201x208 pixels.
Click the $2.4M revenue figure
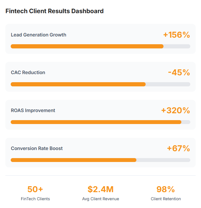100,189
